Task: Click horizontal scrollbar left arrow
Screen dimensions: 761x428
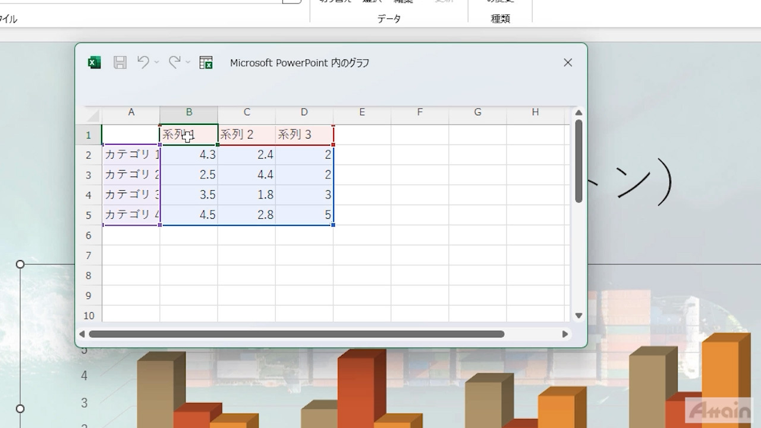Action: [x=82, y=334]
